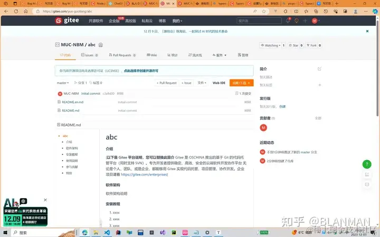Open the Windows Start menu
This screenshot has width=380, height=237.
point(5,233)
